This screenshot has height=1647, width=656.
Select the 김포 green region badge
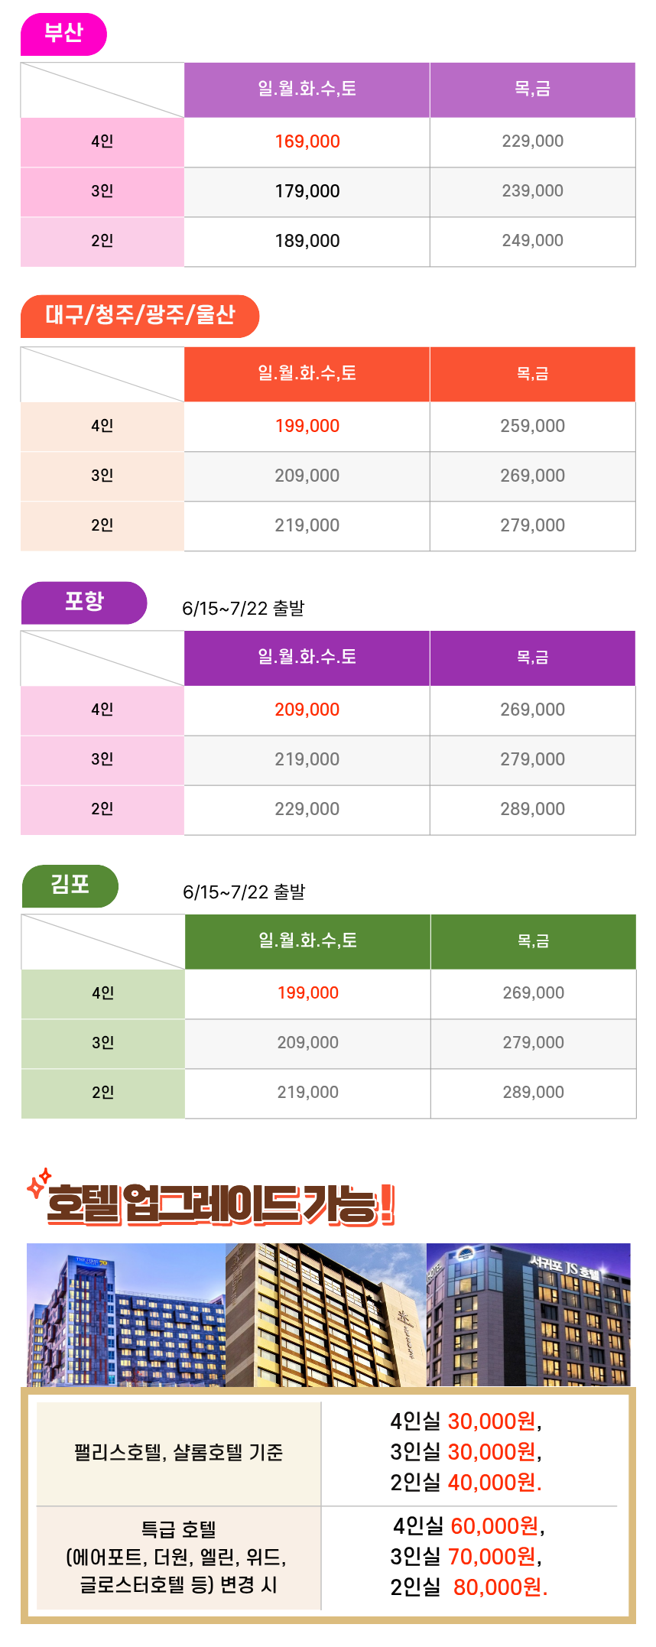(x=70, y=886)
